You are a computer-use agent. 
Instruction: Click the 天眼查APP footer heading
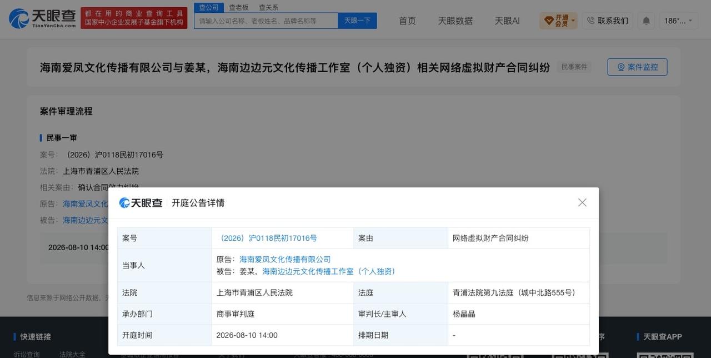[x=663, y=336]
